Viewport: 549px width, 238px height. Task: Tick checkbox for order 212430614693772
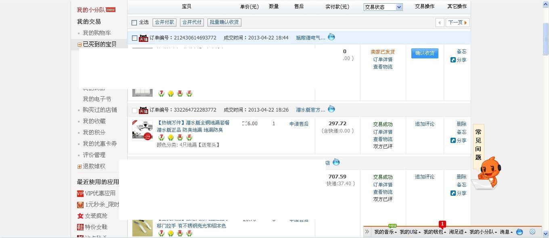coord(135,38)
